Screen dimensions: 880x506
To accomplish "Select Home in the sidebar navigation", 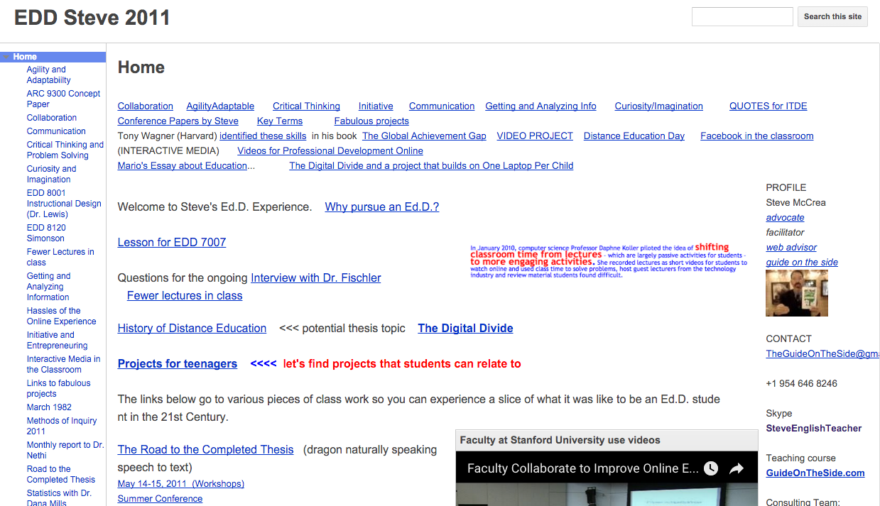I will (x=25, y=57).
